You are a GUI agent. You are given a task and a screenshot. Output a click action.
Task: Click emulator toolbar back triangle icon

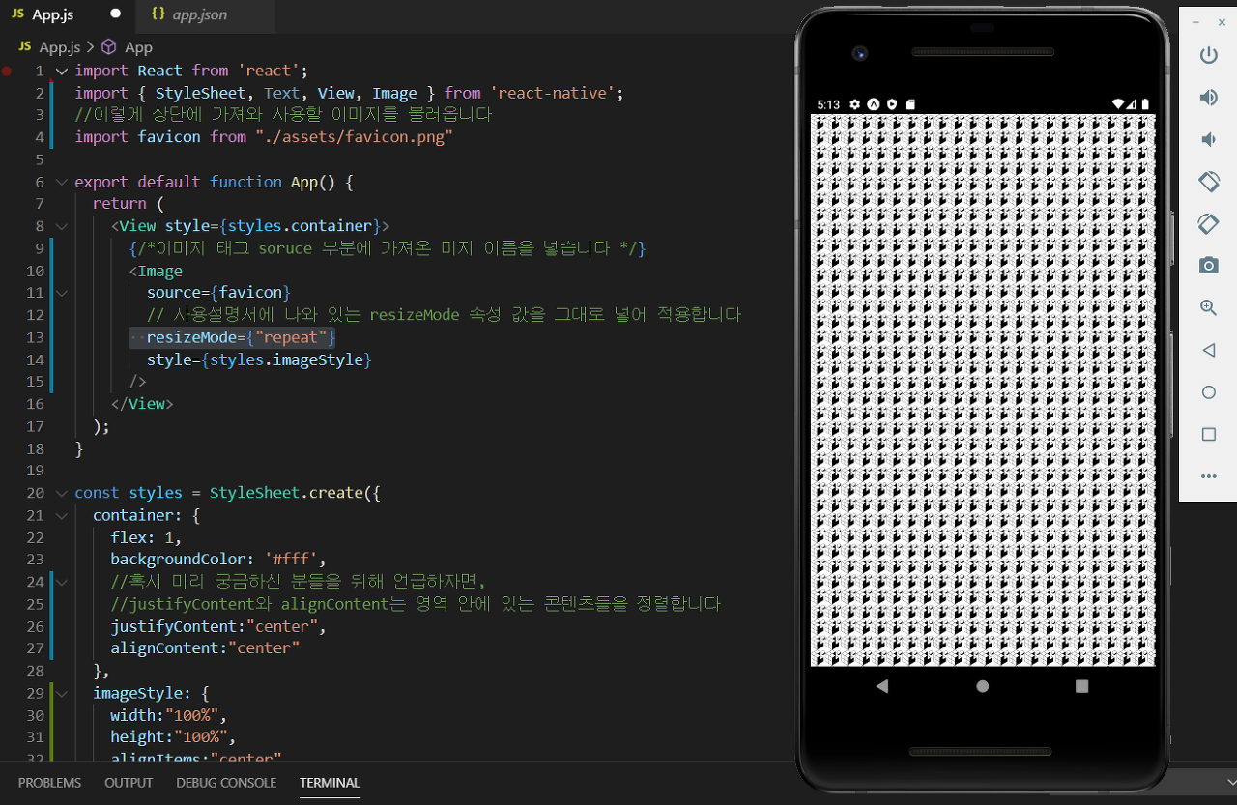(1208, 350)
